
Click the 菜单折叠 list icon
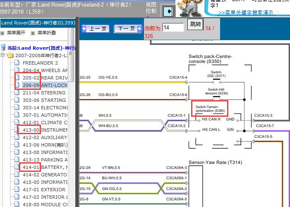(33, 34)
